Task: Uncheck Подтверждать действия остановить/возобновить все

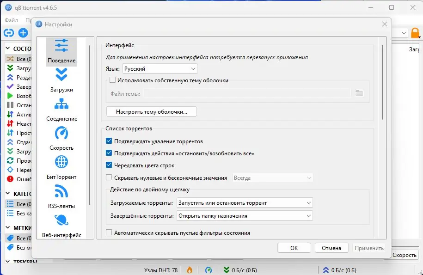Action: [109, 153]
